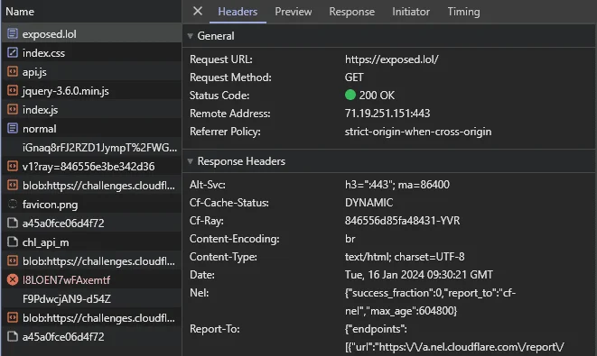Click the 200 OK status code value
Viewport: 597px width, 356px height.
[377, 95]
